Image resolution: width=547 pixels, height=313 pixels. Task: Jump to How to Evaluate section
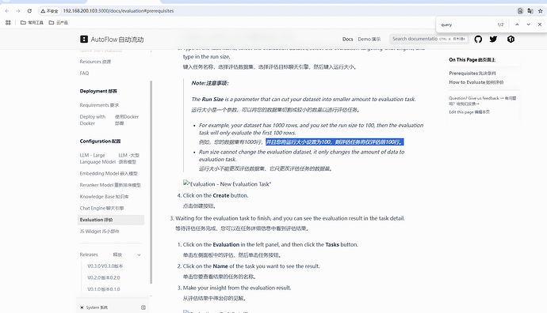476,82
